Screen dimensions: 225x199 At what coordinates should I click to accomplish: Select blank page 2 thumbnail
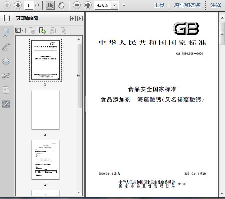click(45, 110)
